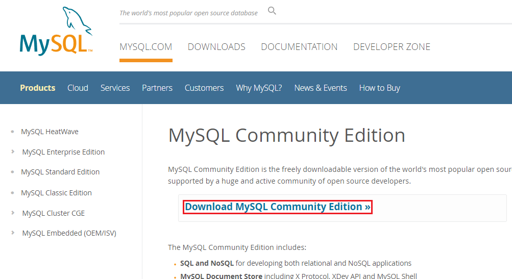This screenshot has width=512, height=279.
Task: Open the Customers menu item
Action: [x=204, y=88]
